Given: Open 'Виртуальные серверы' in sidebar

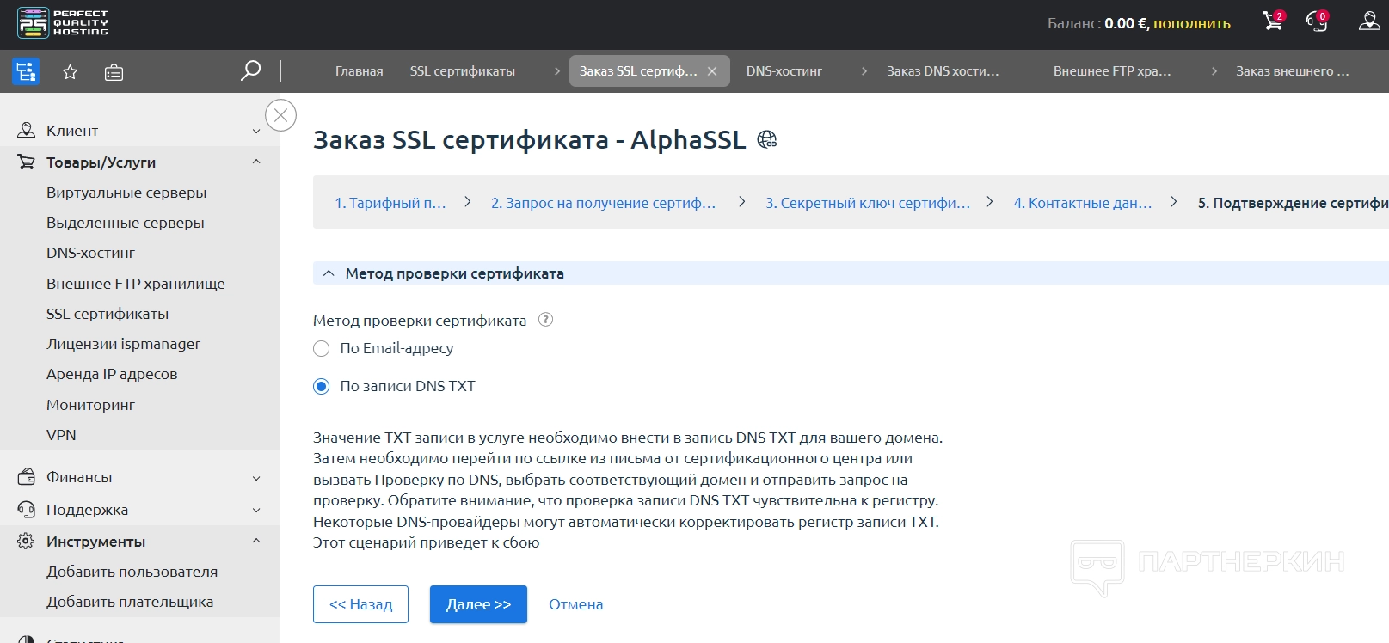Looking at the screenshot, I should point(126,193).
